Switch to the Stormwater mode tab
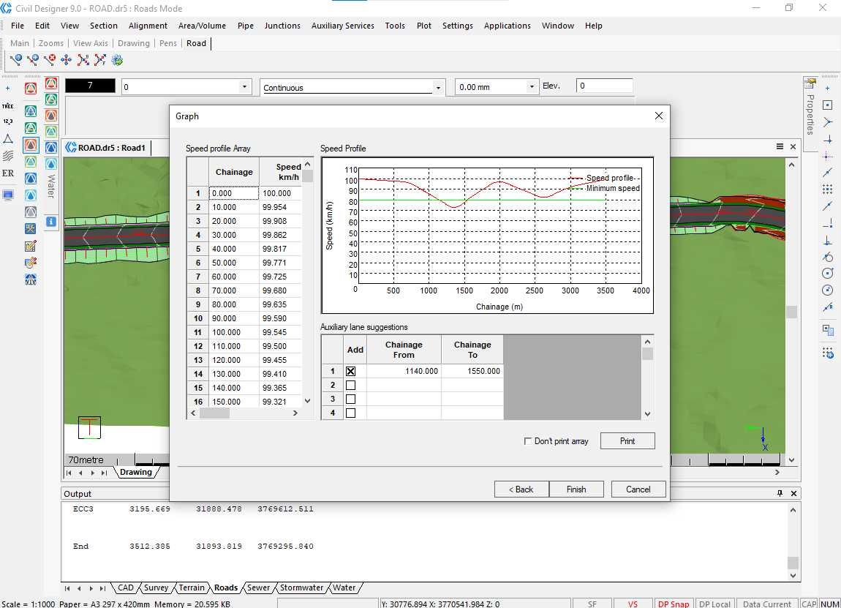This screenshot has width=841, height=608. 301,588
